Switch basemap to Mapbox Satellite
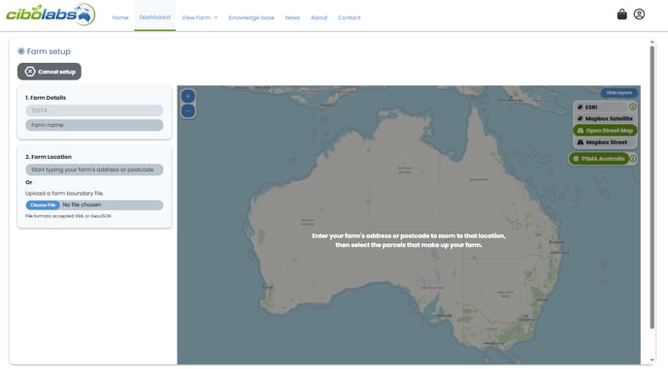The height and width of the screenshot is (369, 668). [605, 118]
